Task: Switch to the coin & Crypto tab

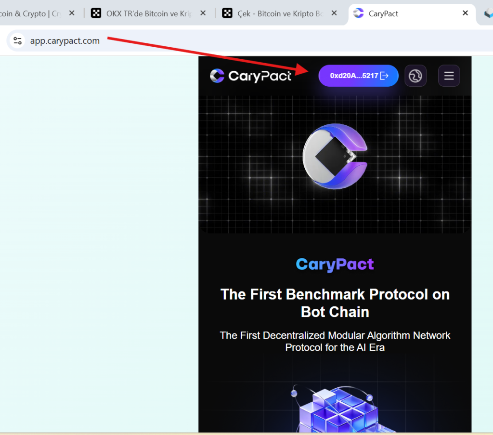Action: tap(30, 13)
